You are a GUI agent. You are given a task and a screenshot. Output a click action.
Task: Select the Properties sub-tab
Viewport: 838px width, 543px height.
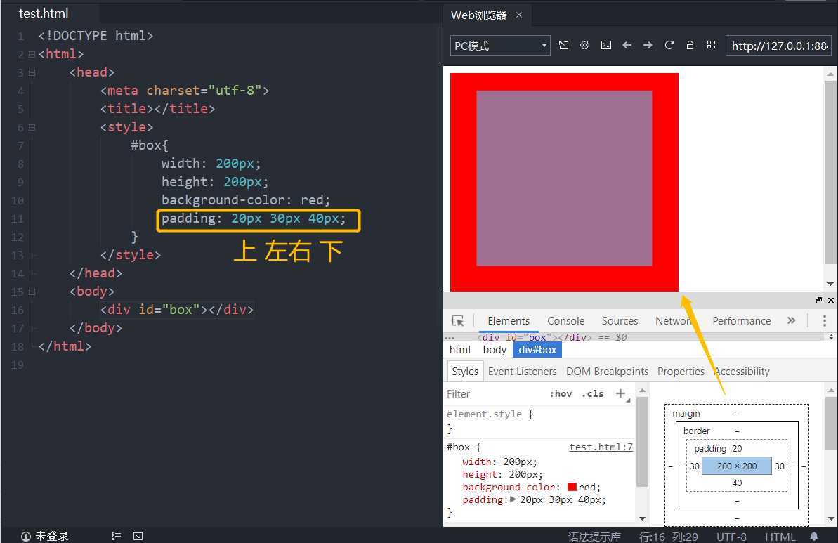pyautogui.click(x=681, y=372)
